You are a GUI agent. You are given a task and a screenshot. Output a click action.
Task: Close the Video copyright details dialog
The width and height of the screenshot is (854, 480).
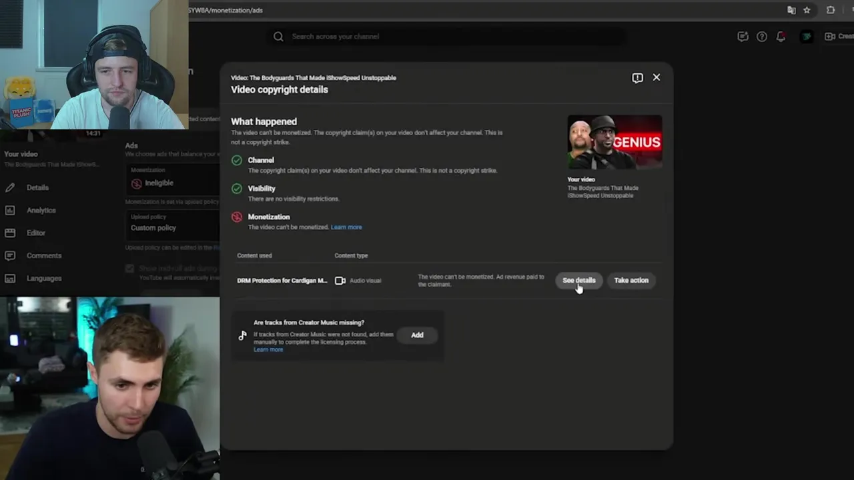pyautogui.click(x=657, y=77)
